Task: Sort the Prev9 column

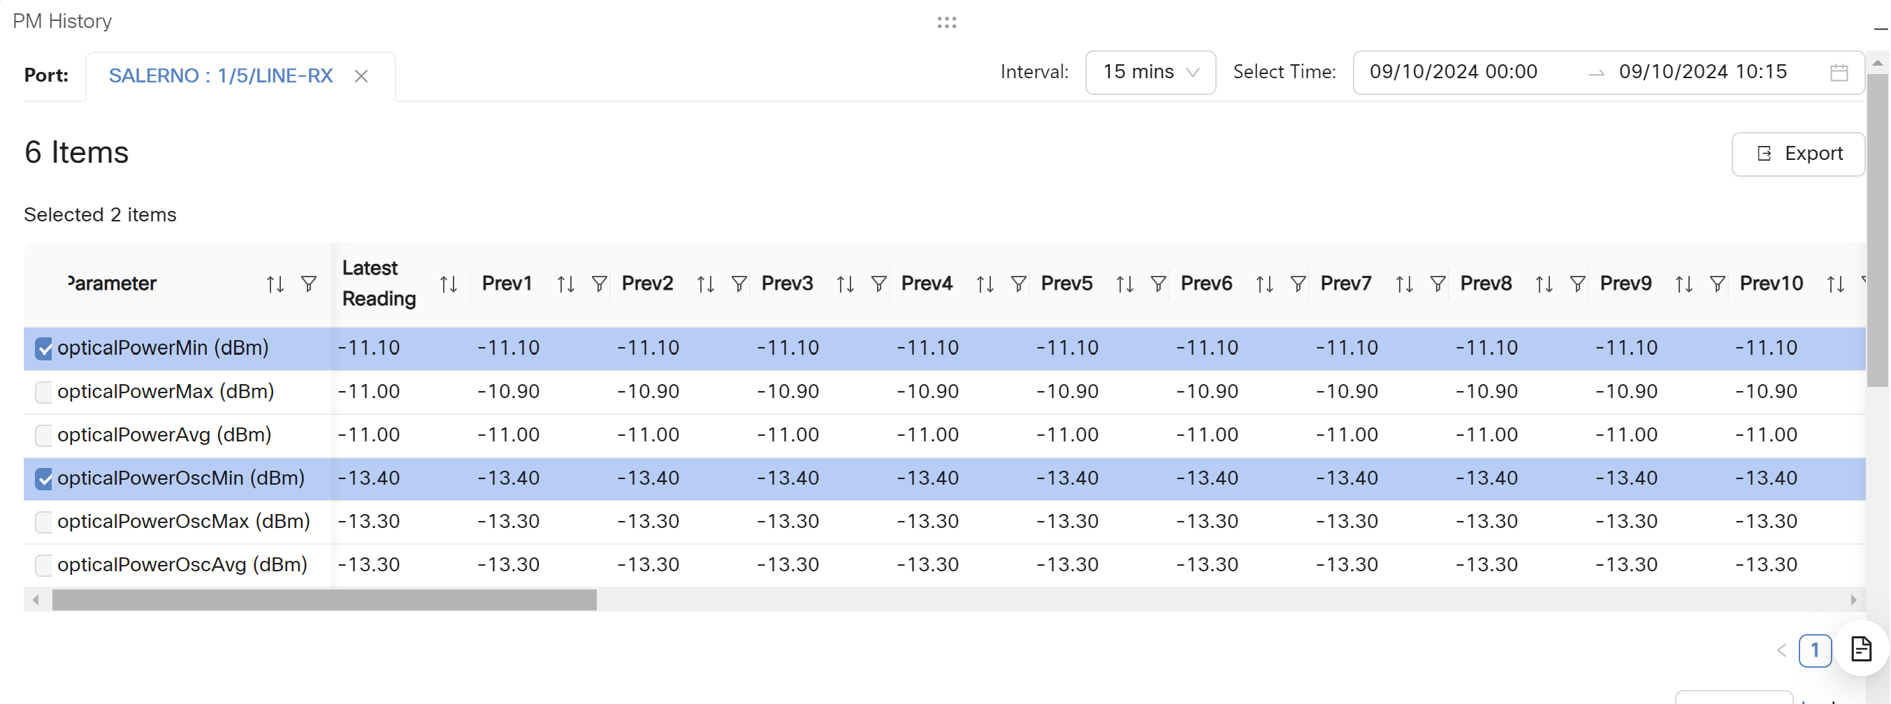Action: click(1684, 284)
